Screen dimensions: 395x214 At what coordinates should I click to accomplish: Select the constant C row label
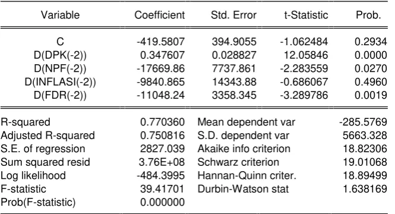[60, 42]
